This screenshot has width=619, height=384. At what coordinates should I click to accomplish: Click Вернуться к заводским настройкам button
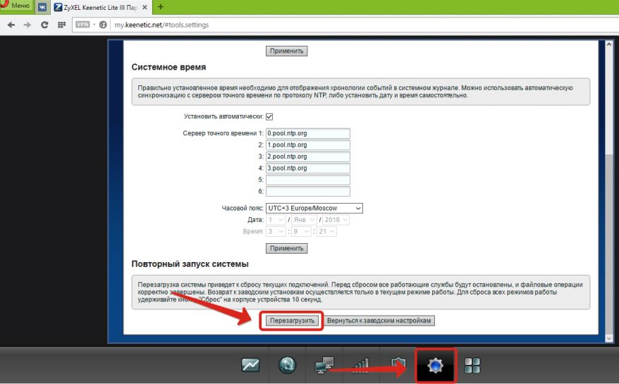point(379,321)
